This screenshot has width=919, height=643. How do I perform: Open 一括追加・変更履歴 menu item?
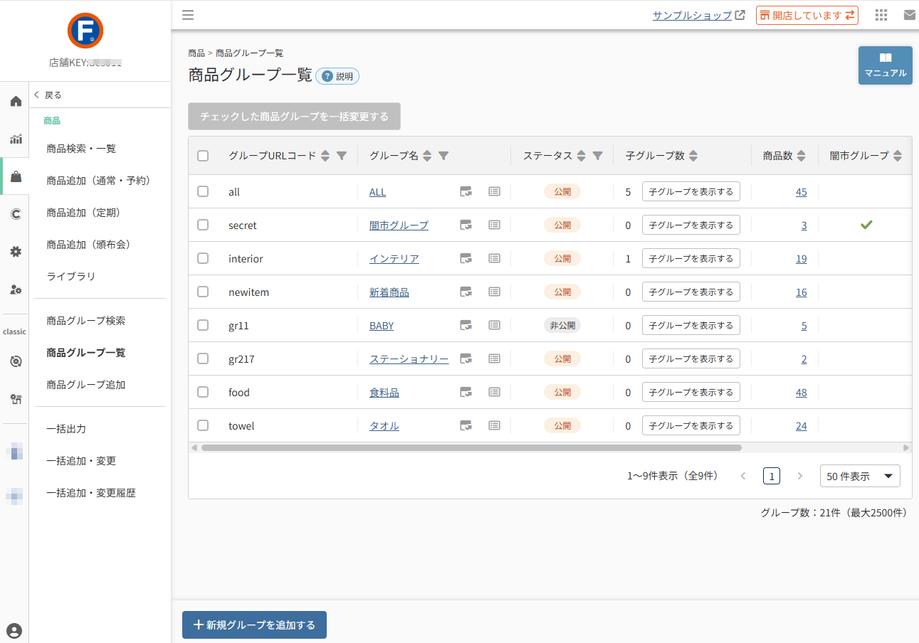(91, 493)
